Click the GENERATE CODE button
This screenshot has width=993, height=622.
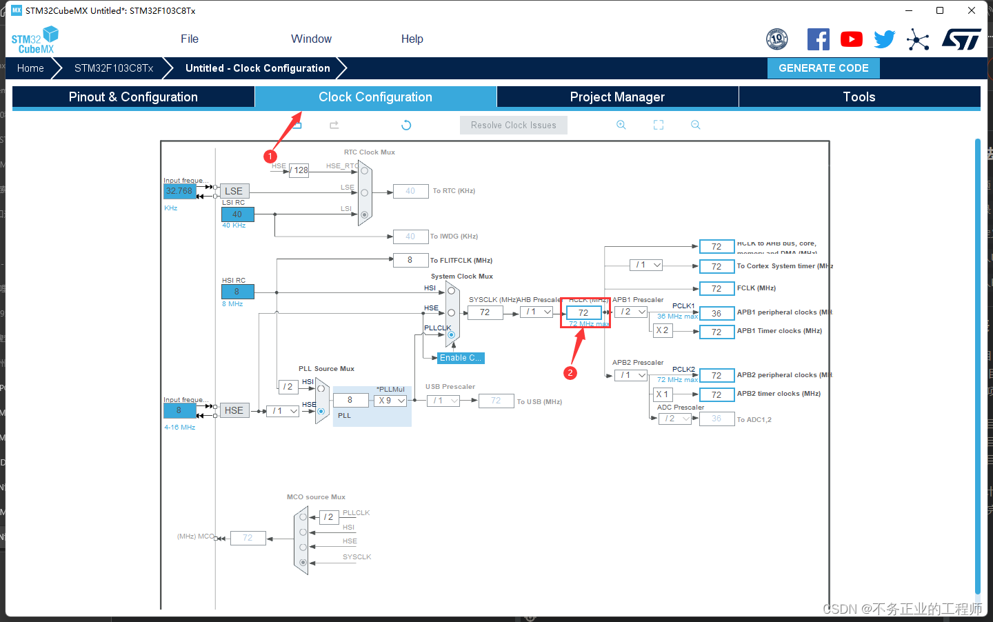coord(823,68)
